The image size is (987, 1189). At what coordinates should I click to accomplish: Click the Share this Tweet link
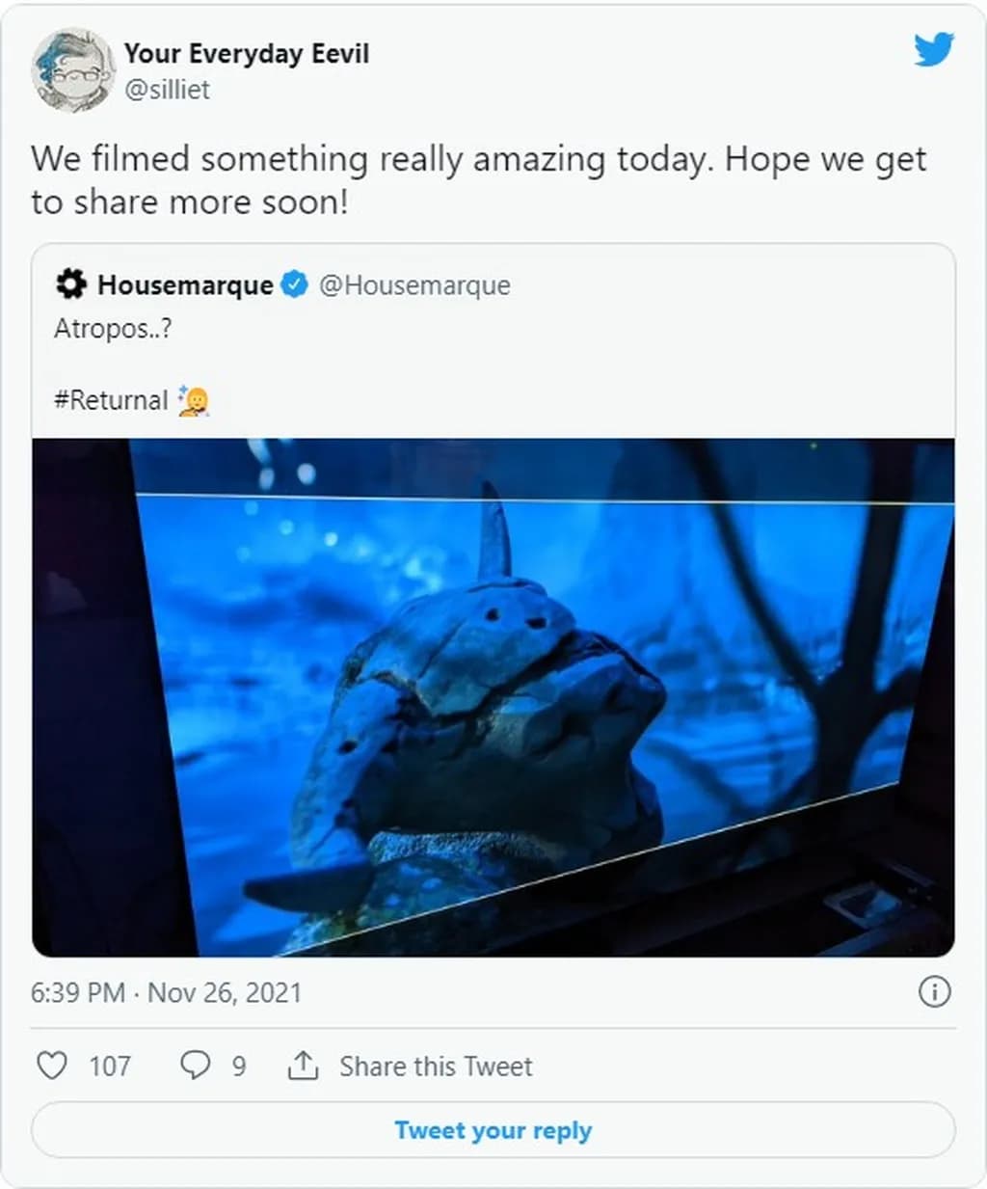436,1067
